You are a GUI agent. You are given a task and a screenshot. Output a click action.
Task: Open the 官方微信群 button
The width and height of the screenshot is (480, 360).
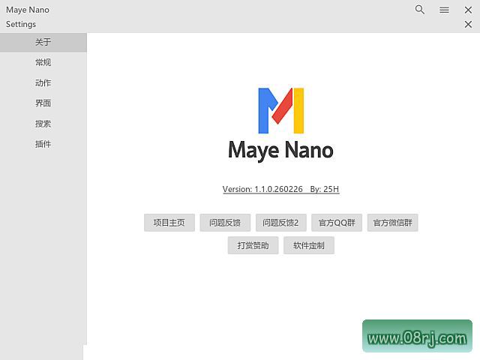coord(392,223)
